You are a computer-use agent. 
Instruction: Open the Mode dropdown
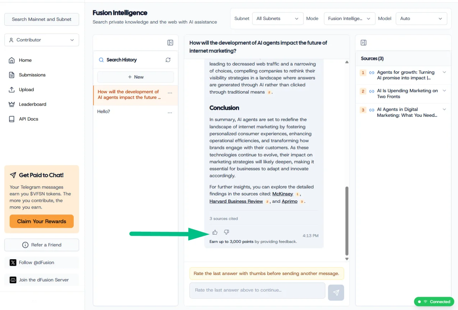(350, 19)
